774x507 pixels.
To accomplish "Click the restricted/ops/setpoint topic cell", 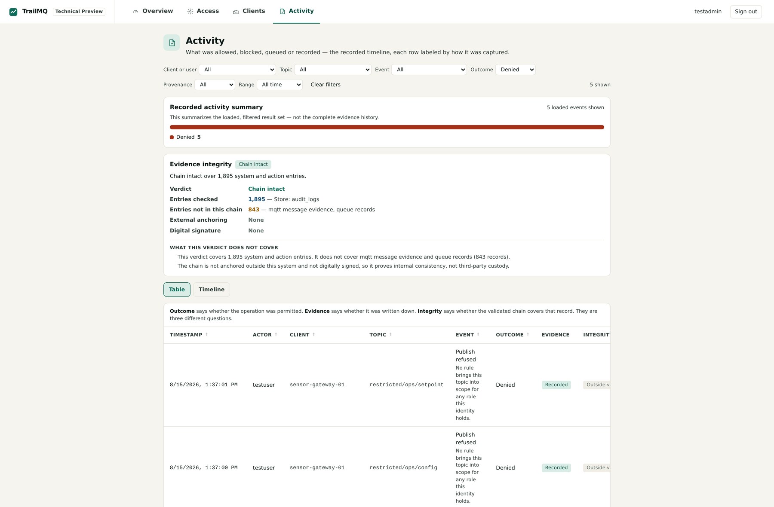I will point(406,385).
